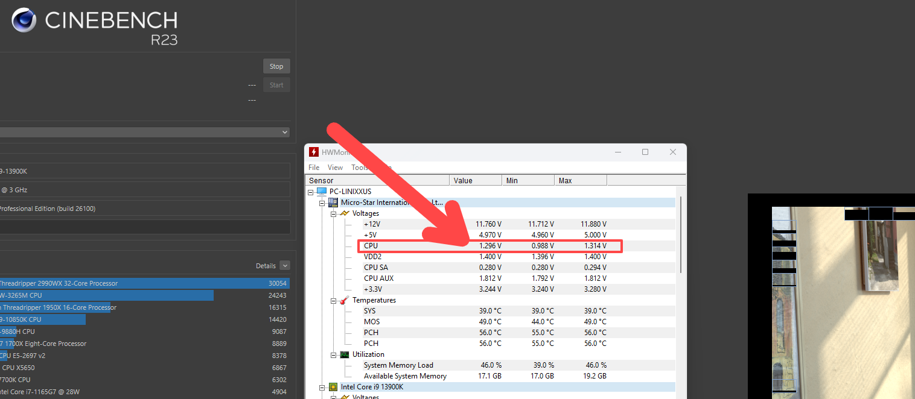
Task: Collapse the Temperatures group
Action: (333, 300)
